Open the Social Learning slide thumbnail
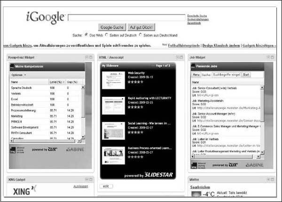This screenshot has width=282, height=202. pos(113,131)
